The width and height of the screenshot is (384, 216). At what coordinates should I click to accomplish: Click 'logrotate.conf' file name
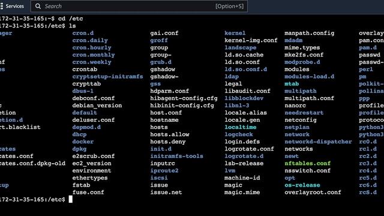point(250,149)
